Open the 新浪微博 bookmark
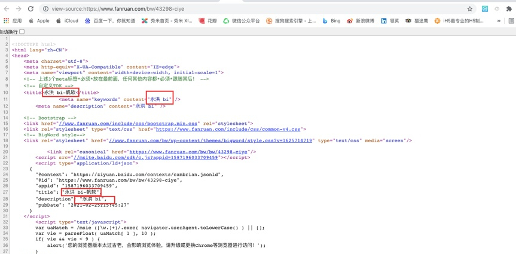Image resolution: width=516 pixels, height=254 pixels. click(x=361, y=21)
